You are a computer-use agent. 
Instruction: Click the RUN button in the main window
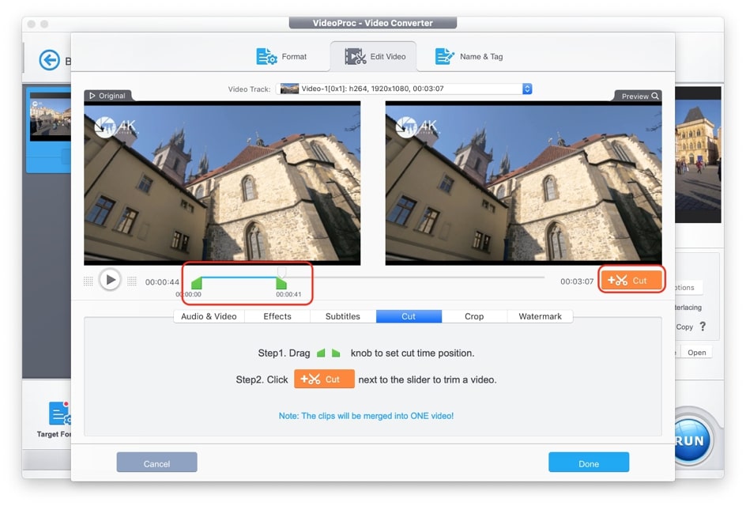693,440
